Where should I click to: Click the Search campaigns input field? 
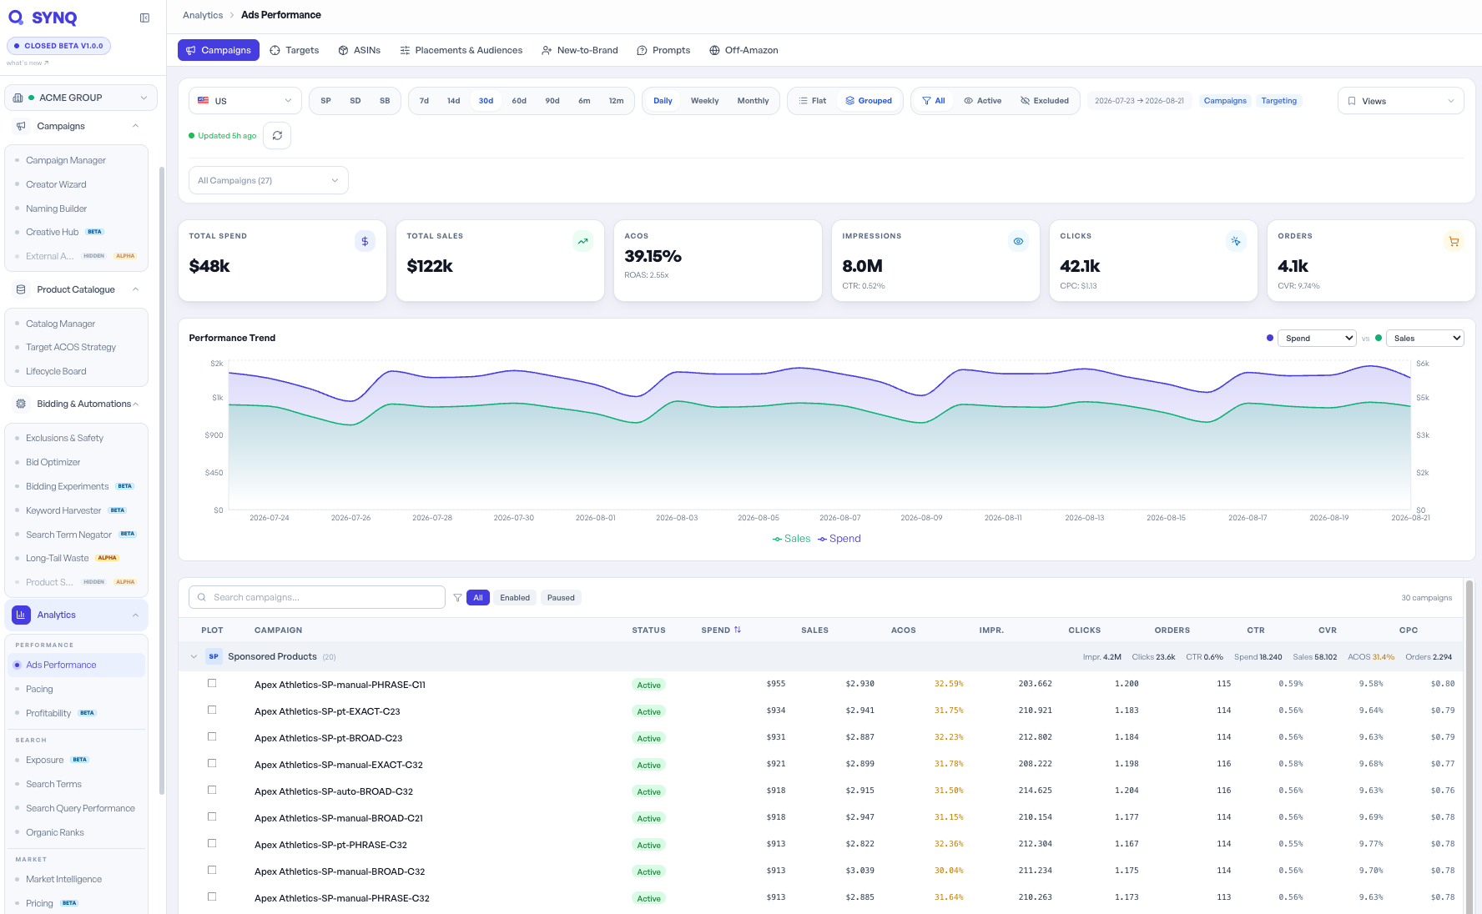tap(317, 597)
